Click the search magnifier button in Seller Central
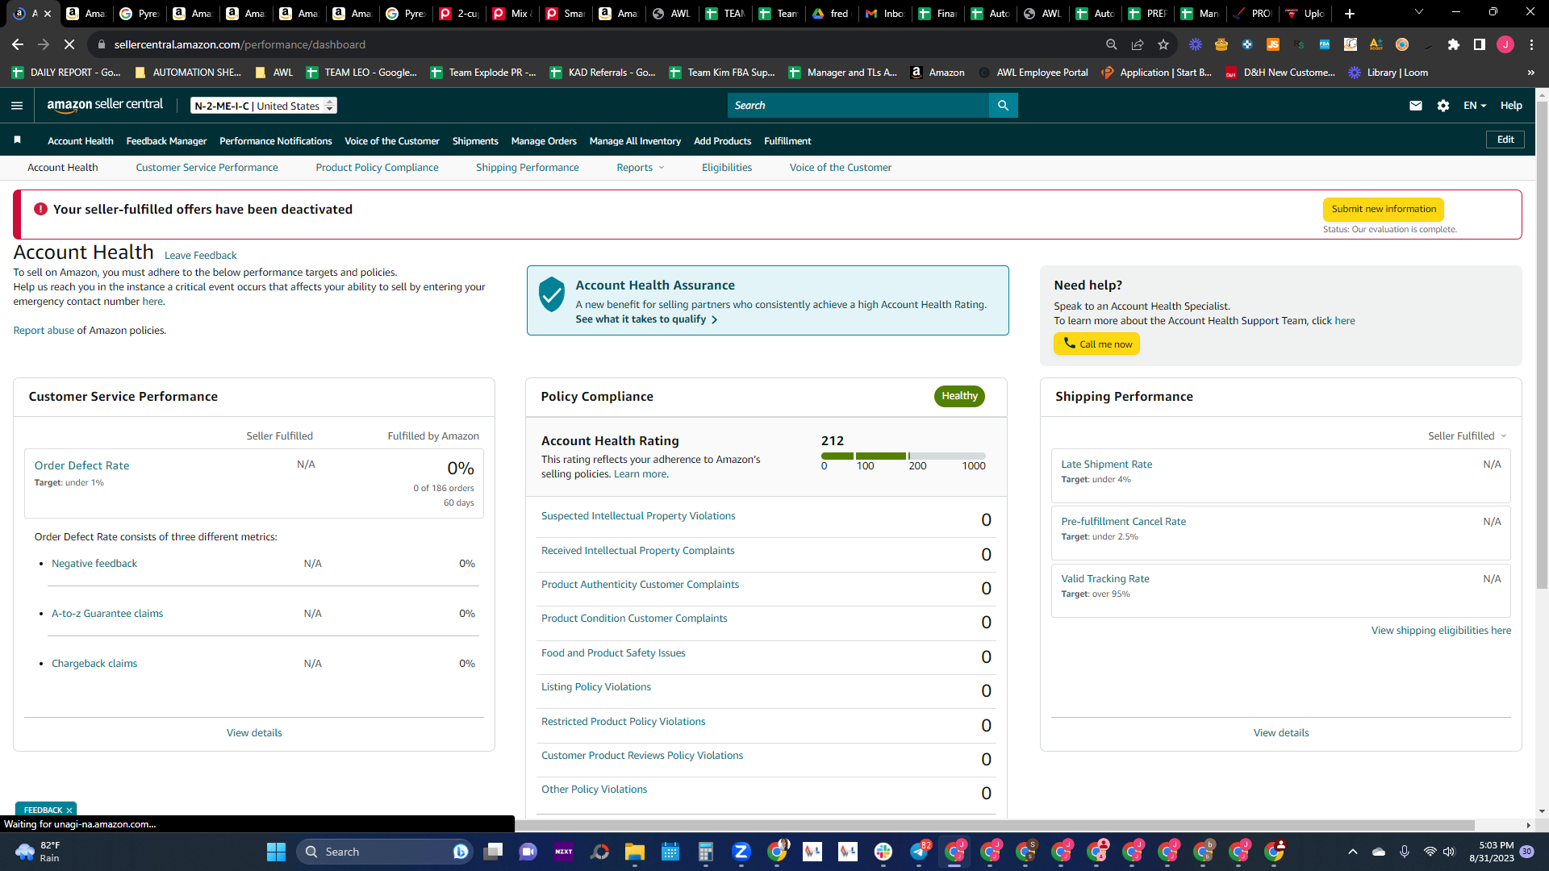This screenshot has width=1549, height=871. [1003, 106]
